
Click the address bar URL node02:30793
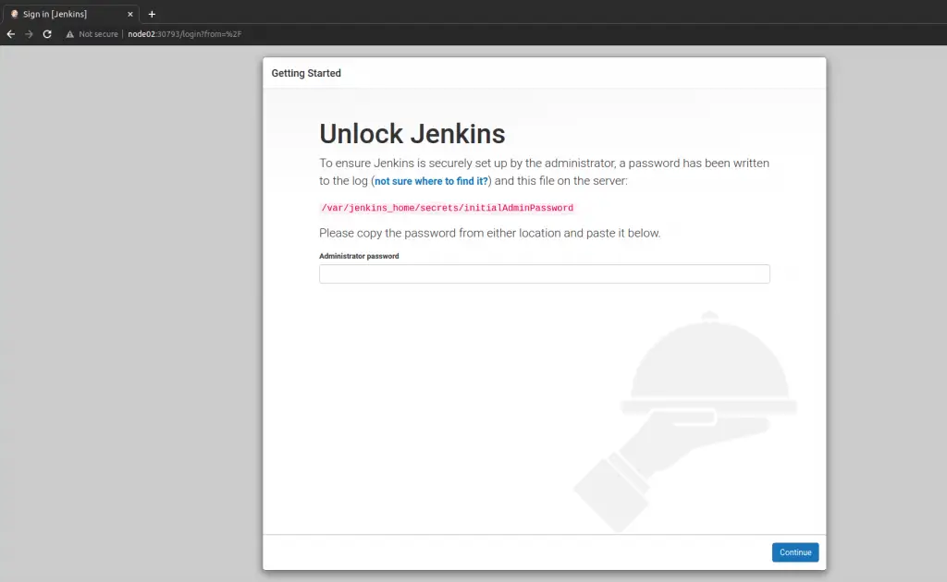pos(184,34)
